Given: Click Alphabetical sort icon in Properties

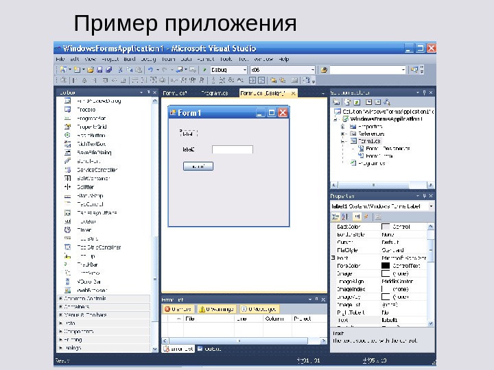Looking at the screenshot, I should pyautogui.click(x=345, y=217).
